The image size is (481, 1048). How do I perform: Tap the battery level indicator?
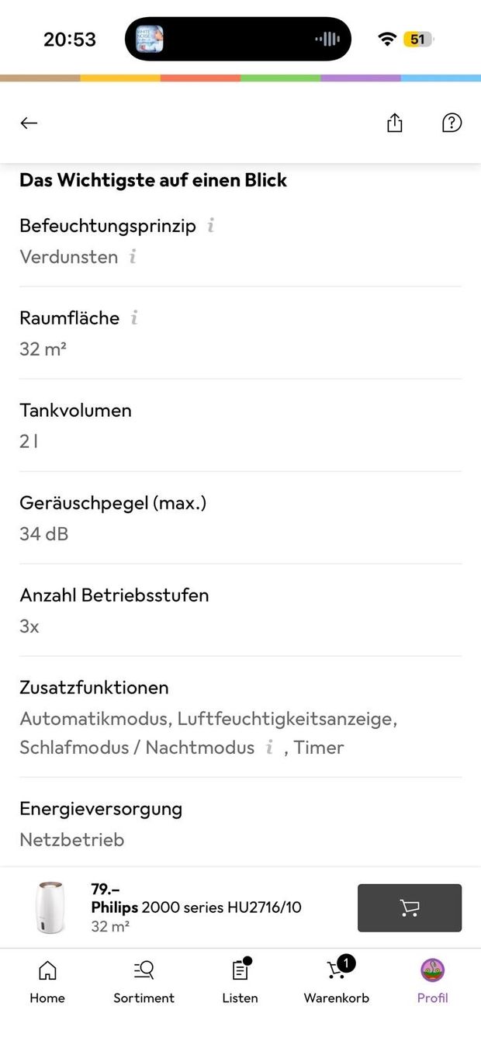pos(418,39)
